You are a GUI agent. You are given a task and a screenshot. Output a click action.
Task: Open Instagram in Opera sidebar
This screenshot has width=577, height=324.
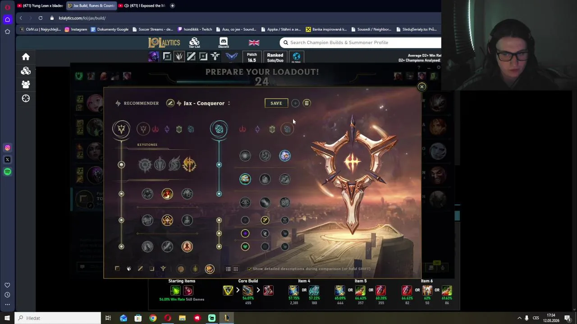point(7,148)
